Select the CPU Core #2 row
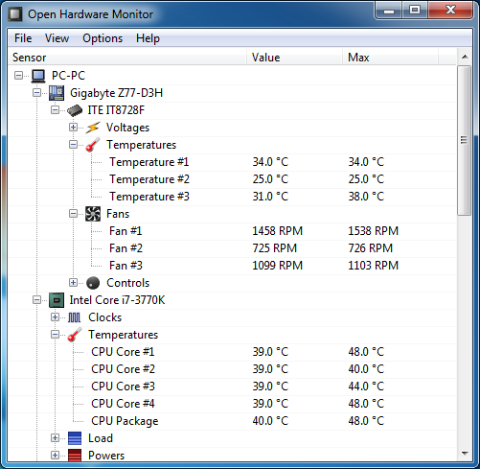The width and height of the screenshot is (480, 469). (233, 369)
